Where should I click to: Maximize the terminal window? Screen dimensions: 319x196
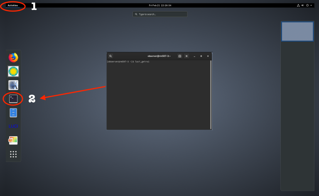pyautogui.click(x=201, y=56)
